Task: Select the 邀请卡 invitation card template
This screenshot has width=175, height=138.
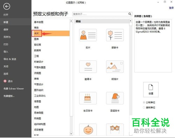Action: coord(88,67)
